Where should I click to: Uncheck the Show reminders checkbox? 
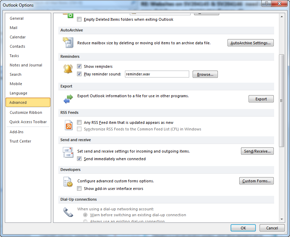[x=79, y=66]
